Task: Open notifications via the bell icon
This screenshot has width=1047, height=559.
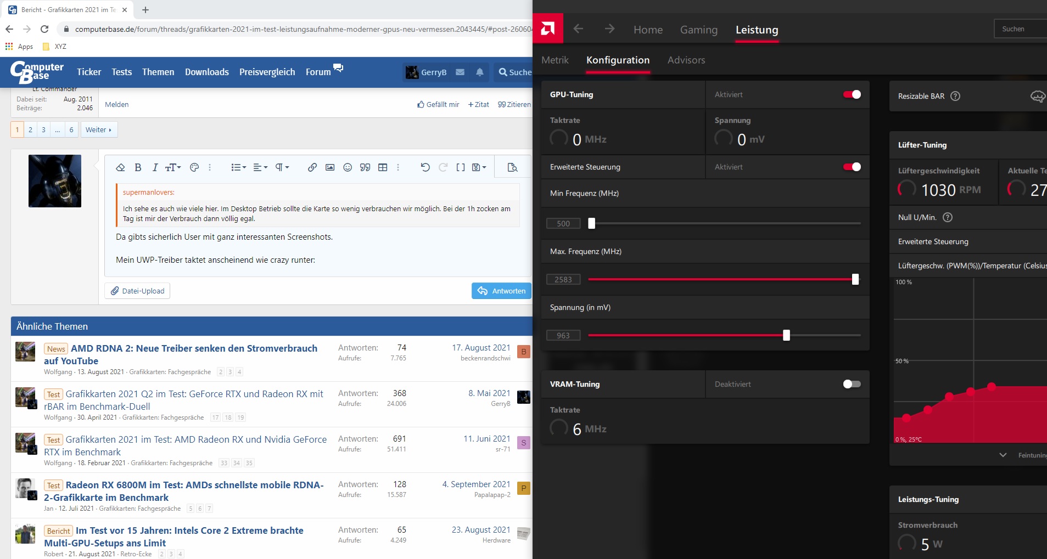Action: [x=480, y=72]
